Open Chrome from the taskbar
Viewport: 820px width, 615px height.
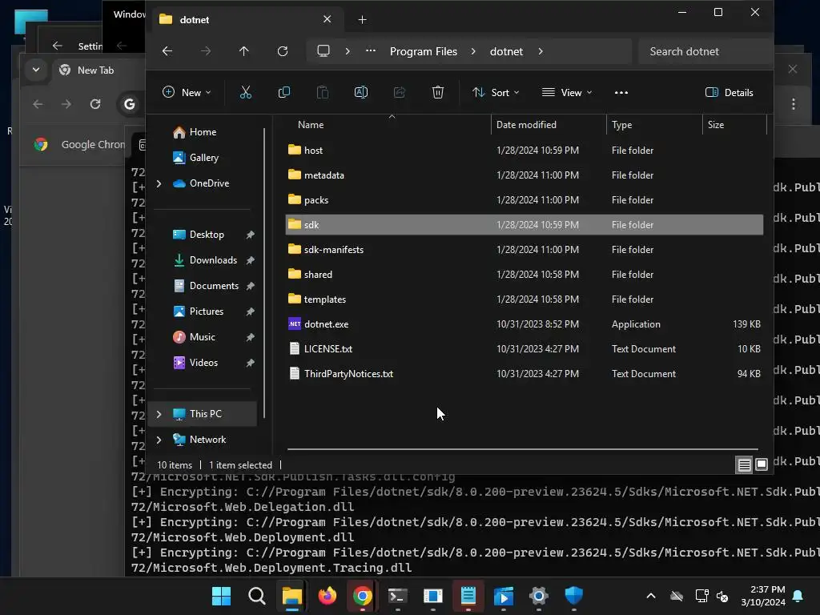tap(363, 596)
